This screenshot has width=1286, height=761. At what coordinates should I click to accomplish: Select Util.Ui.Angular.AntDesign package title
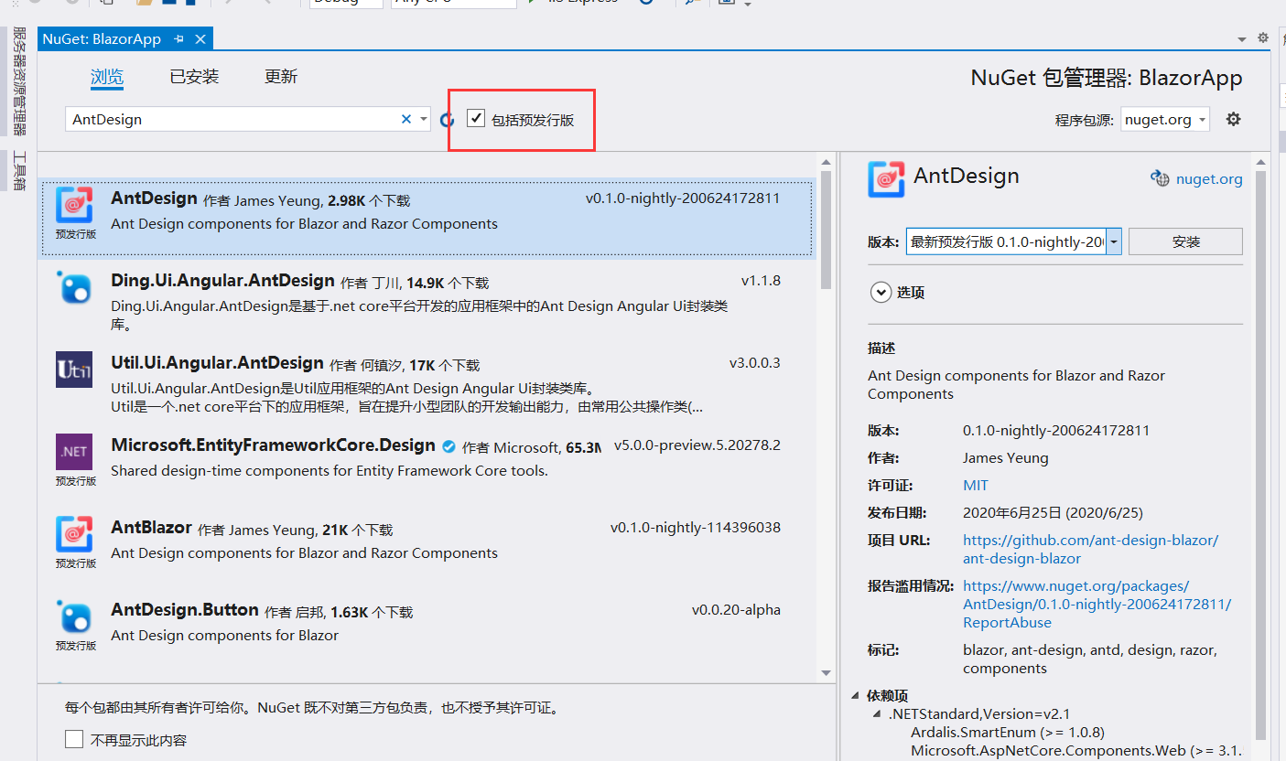[x=217, y=363]
